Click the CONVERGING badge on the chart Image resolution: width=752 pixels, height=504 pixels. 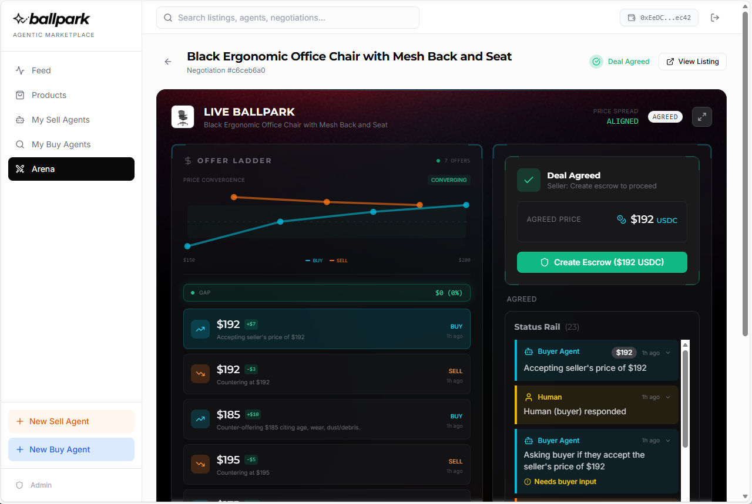click(x=449, y=180)
